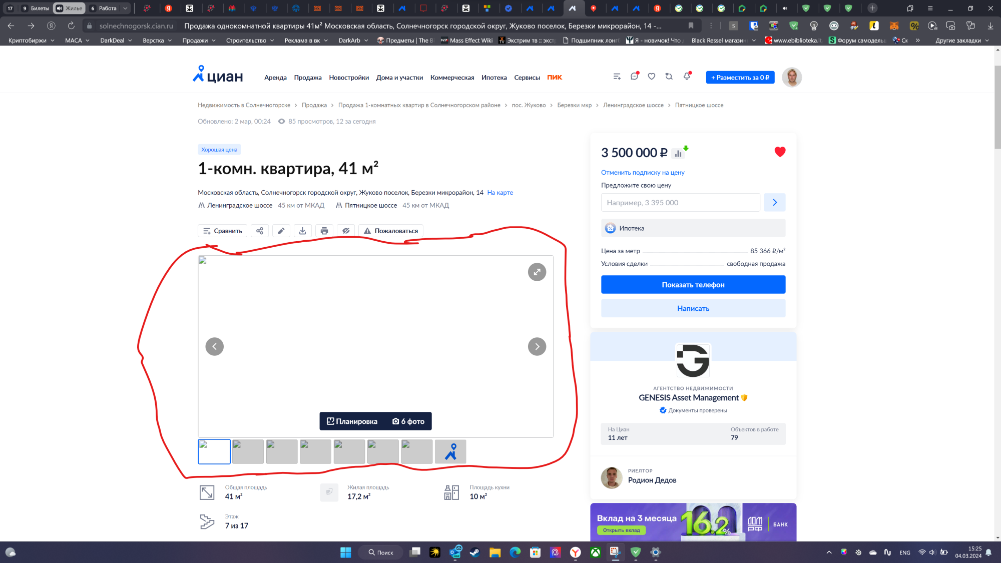Image resolution: width=1001 pixels, height=563 pixels.
Task: Click the price offer input field
Action: (680, 203)
